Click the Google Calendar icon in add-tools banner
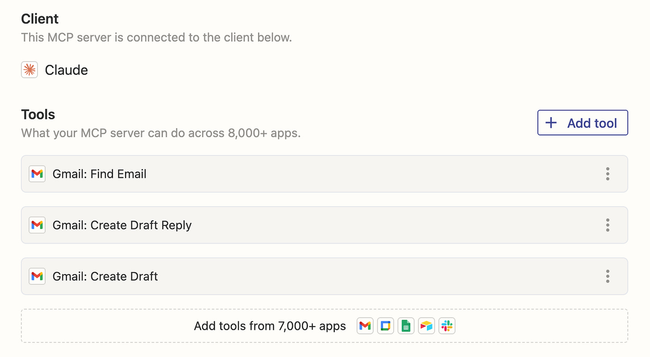The height and width of the screenshot is (357, 650). coord(386,326)
